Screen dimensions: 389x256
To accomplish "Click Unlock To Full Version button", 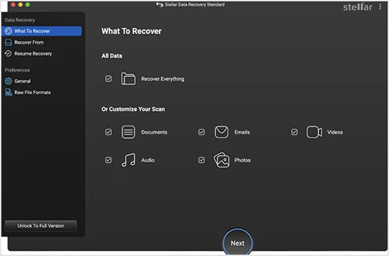I will click(41, 225).
